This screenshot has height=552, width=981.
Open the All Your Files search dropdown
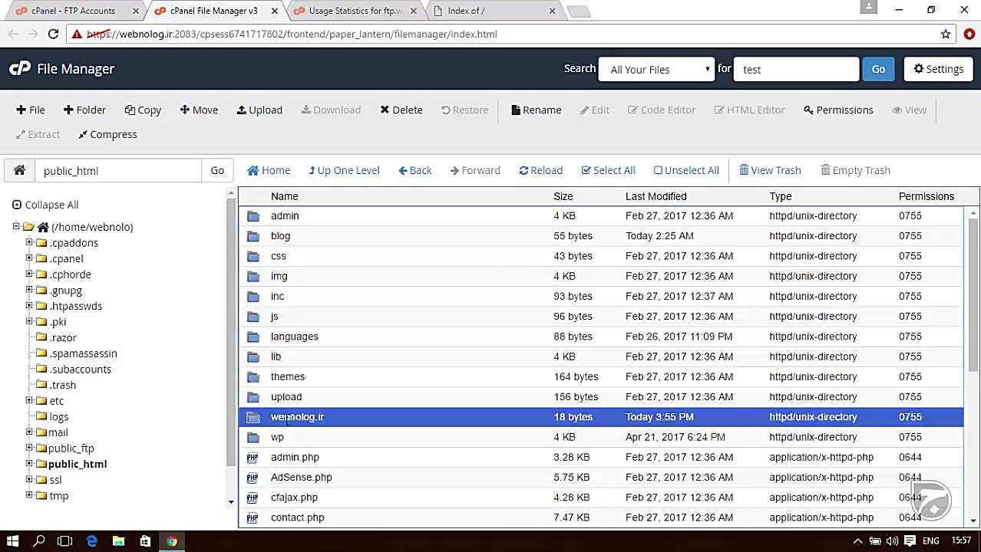click(x=656, y=69)
